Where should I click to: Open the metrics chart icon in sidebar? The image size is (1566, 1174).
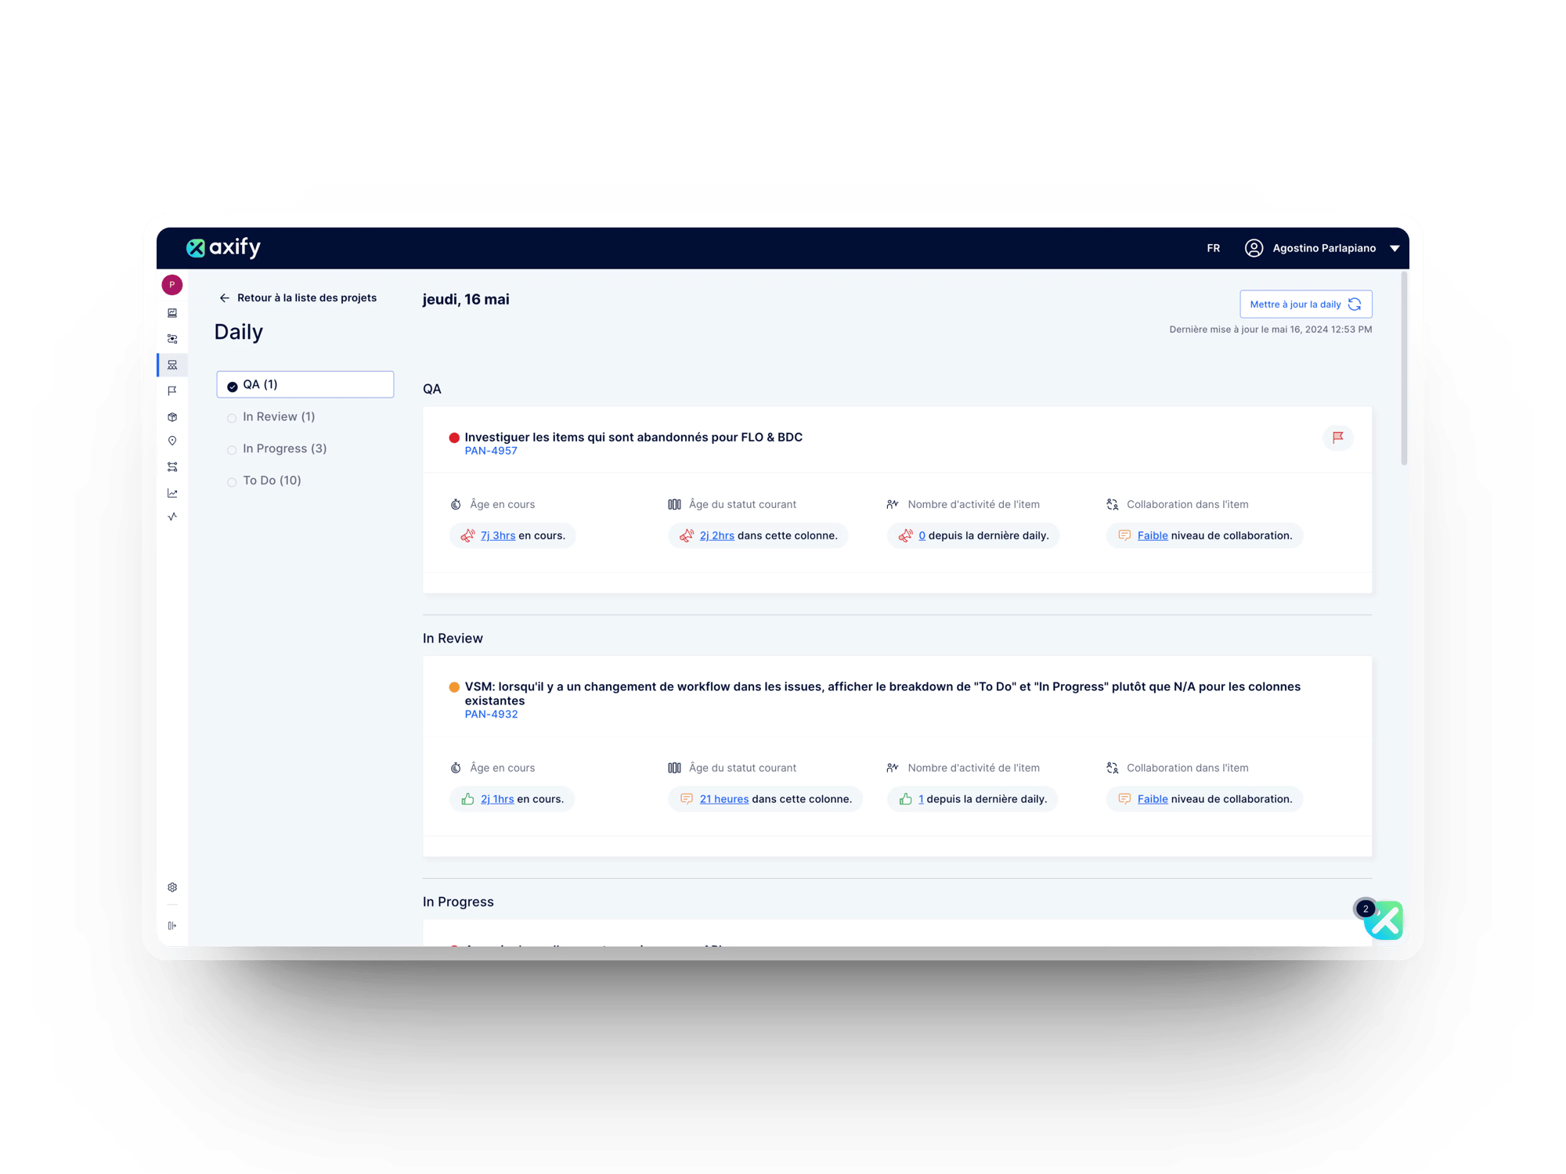coord(172,493)
